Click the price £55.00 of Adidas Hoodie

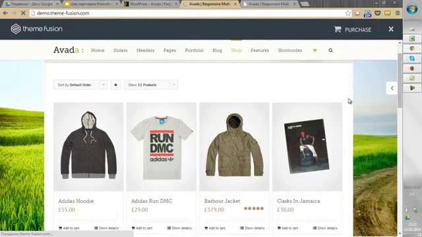tap(67, 210)
